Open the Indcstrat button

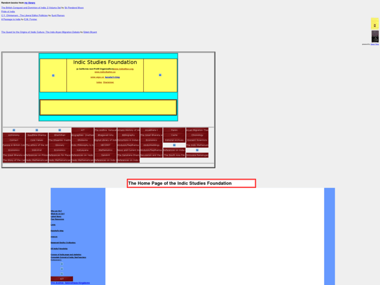pyautogui.click(x=37, y=150)
